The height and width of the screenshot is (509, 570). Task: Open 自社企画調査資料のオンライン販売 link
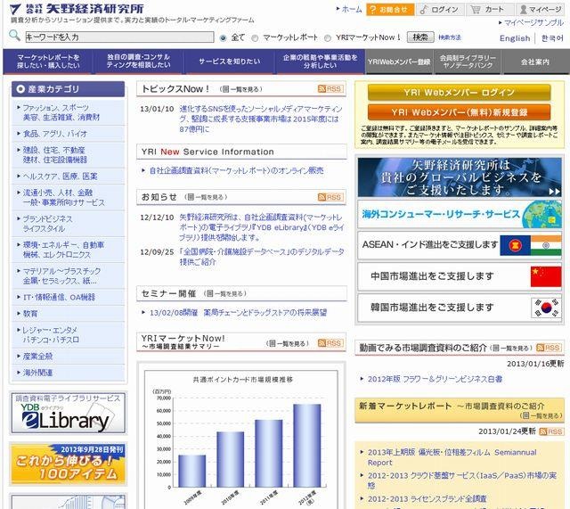[x=236, y=170]
